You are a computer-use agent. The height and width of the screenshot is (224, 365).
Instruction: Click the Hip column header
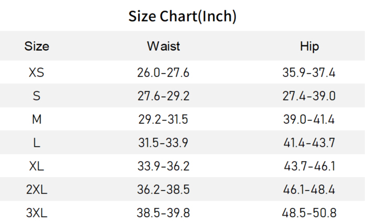point(309,46)
